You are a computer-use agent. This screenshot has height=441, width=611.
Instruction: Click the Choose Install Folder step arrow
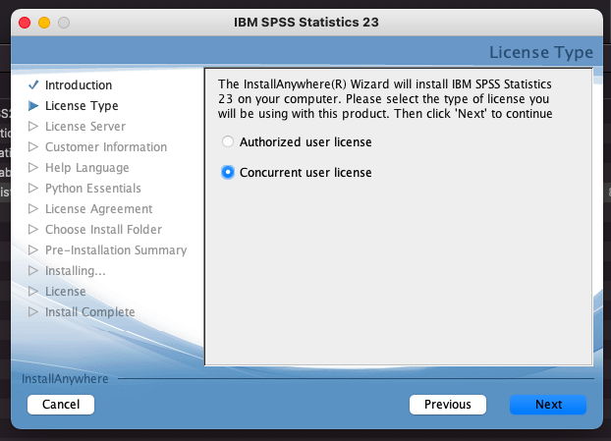click(33, 230)
